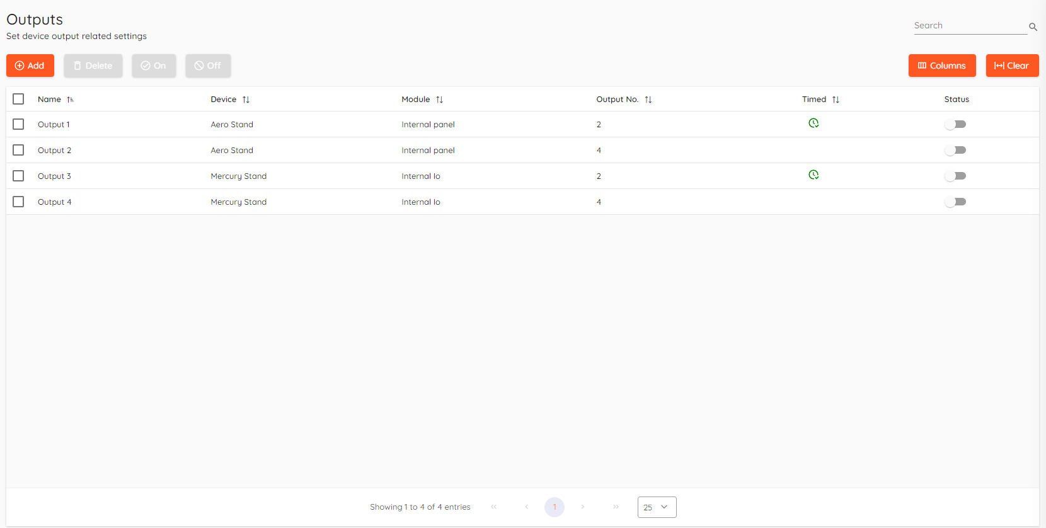1046x528 pixels.
Task: Go to previous page chevron
Action: click(x=527, y=507)
